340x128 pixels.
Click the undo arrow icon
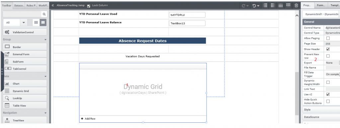pyautogui.click(x=254, y=6)
